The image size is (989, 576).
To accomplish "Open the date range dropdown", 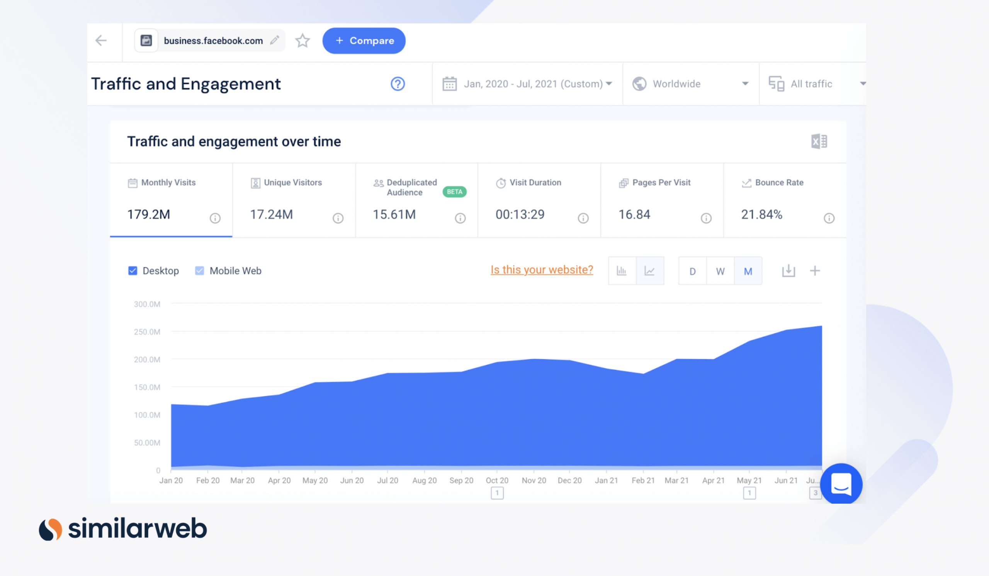I will pyautogui.click(x=527, y=83).
